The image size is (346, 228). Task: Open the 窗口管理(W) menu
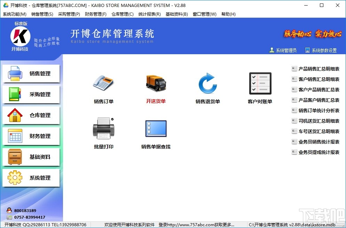click(x=204, y=14)
